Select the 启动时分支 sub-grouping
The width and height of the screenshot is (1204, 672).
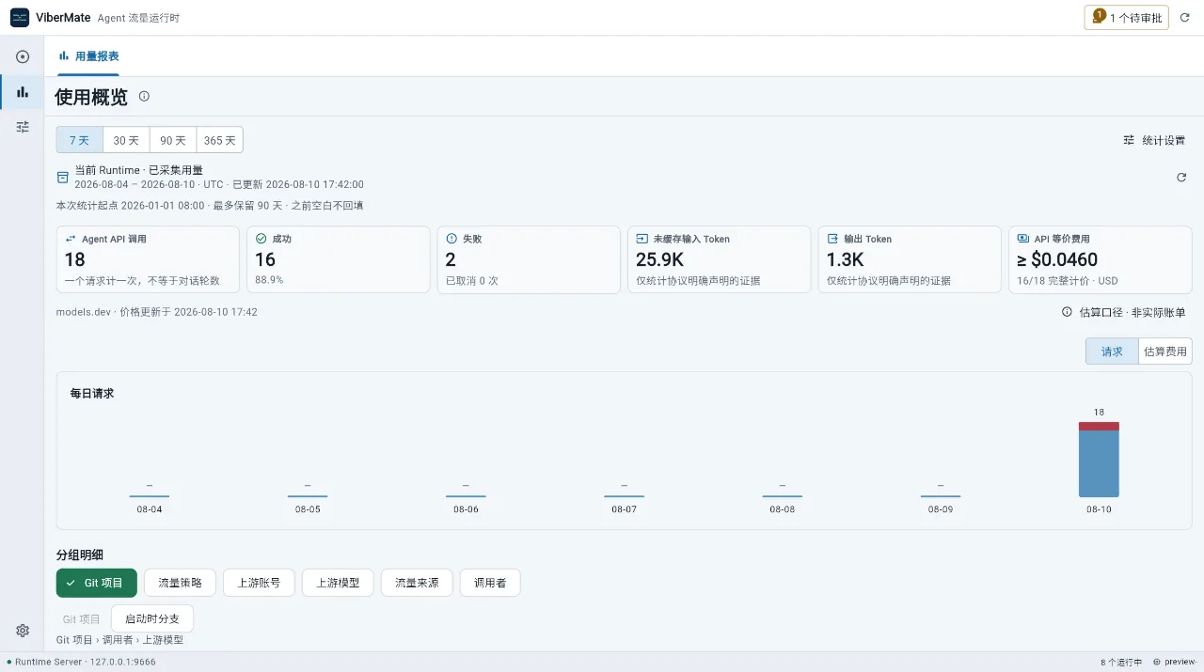click(x=152, y=619)
